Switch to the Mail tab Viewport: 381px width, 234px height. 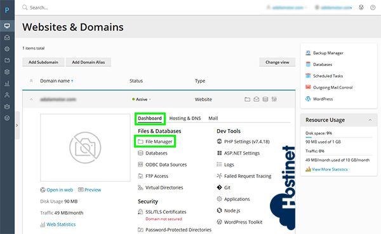(213, 118)
